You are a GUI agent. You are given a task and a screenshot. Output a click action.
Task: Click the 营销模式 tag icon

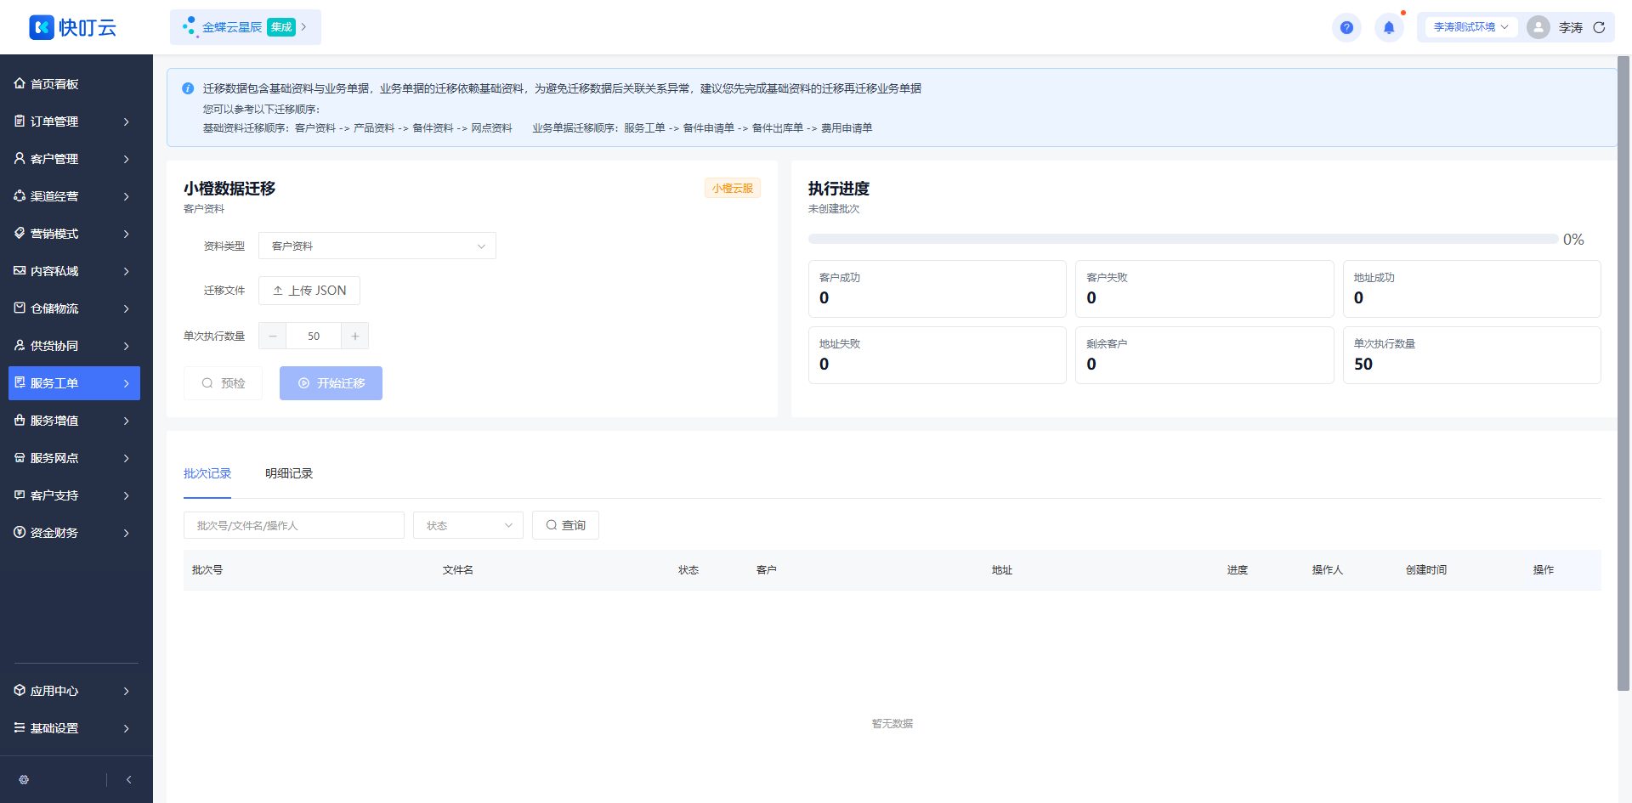(x=20, y=233)
